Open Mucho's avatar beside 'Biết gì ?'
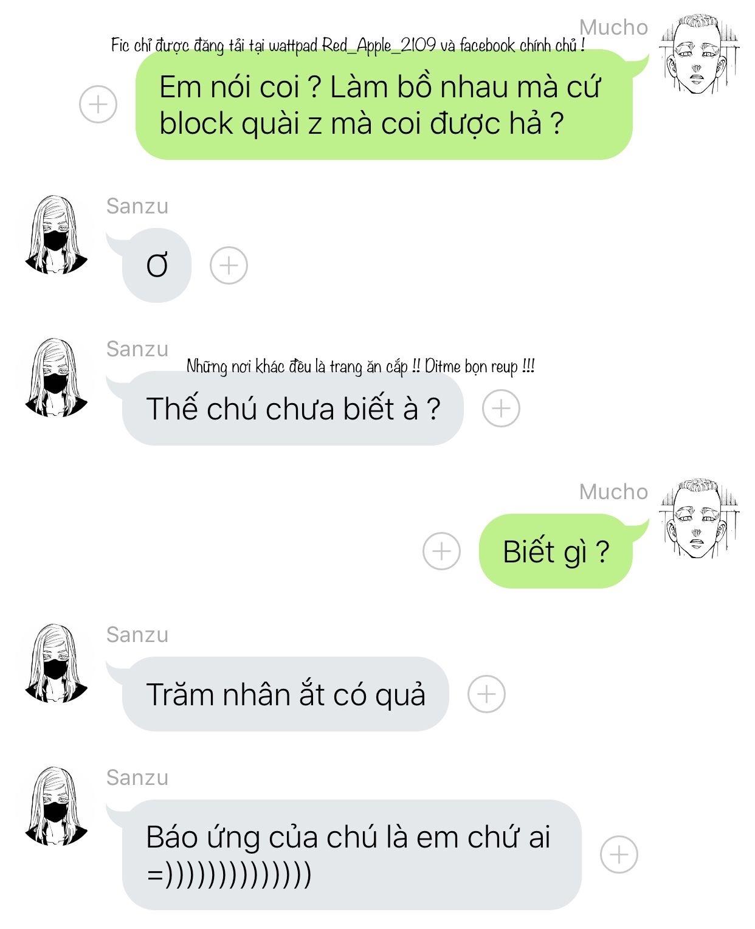755x929 pixels. coord(699,518)
